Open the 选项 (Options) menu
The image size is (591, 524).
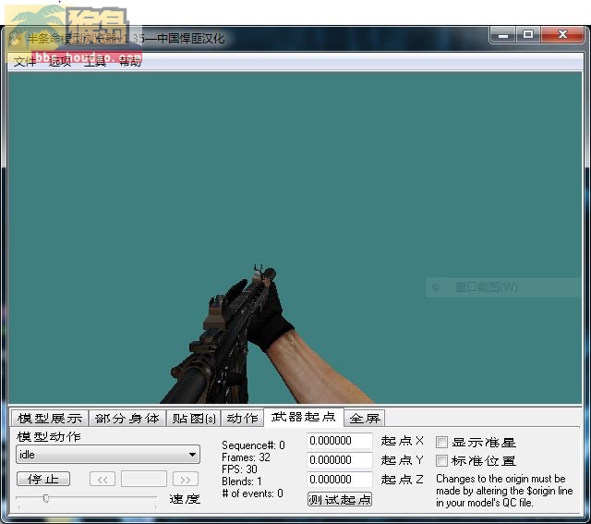pyautogui.click(x=60, y=61)
